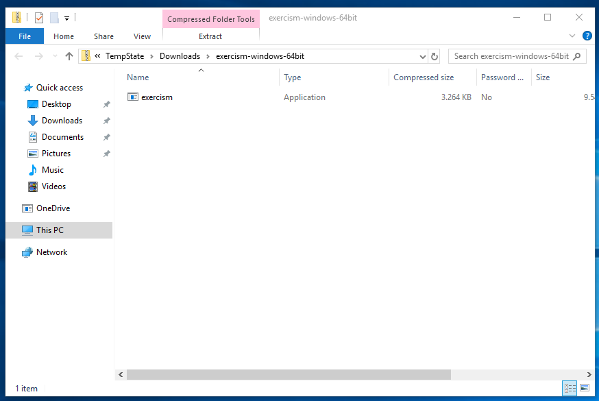Expand the chevron after Downloads in path
599x401 pixels.
pyautogui.click(x=208, y=56)
